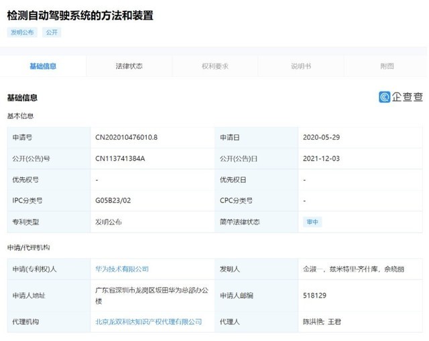Select publication number CN113741384A
Viewport: 429px width, 341px height.
click(x=120, y=158)
